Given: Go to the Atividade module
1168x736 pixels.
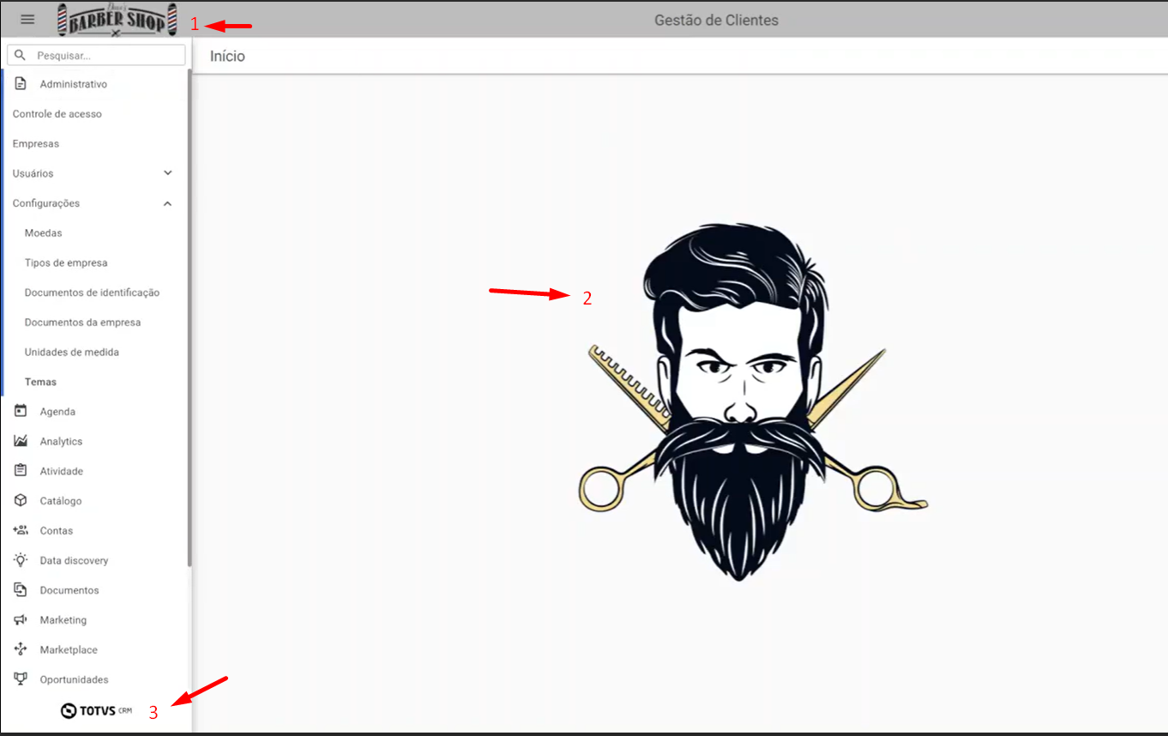Looking at the screenshot, I should tap(61, 471).
